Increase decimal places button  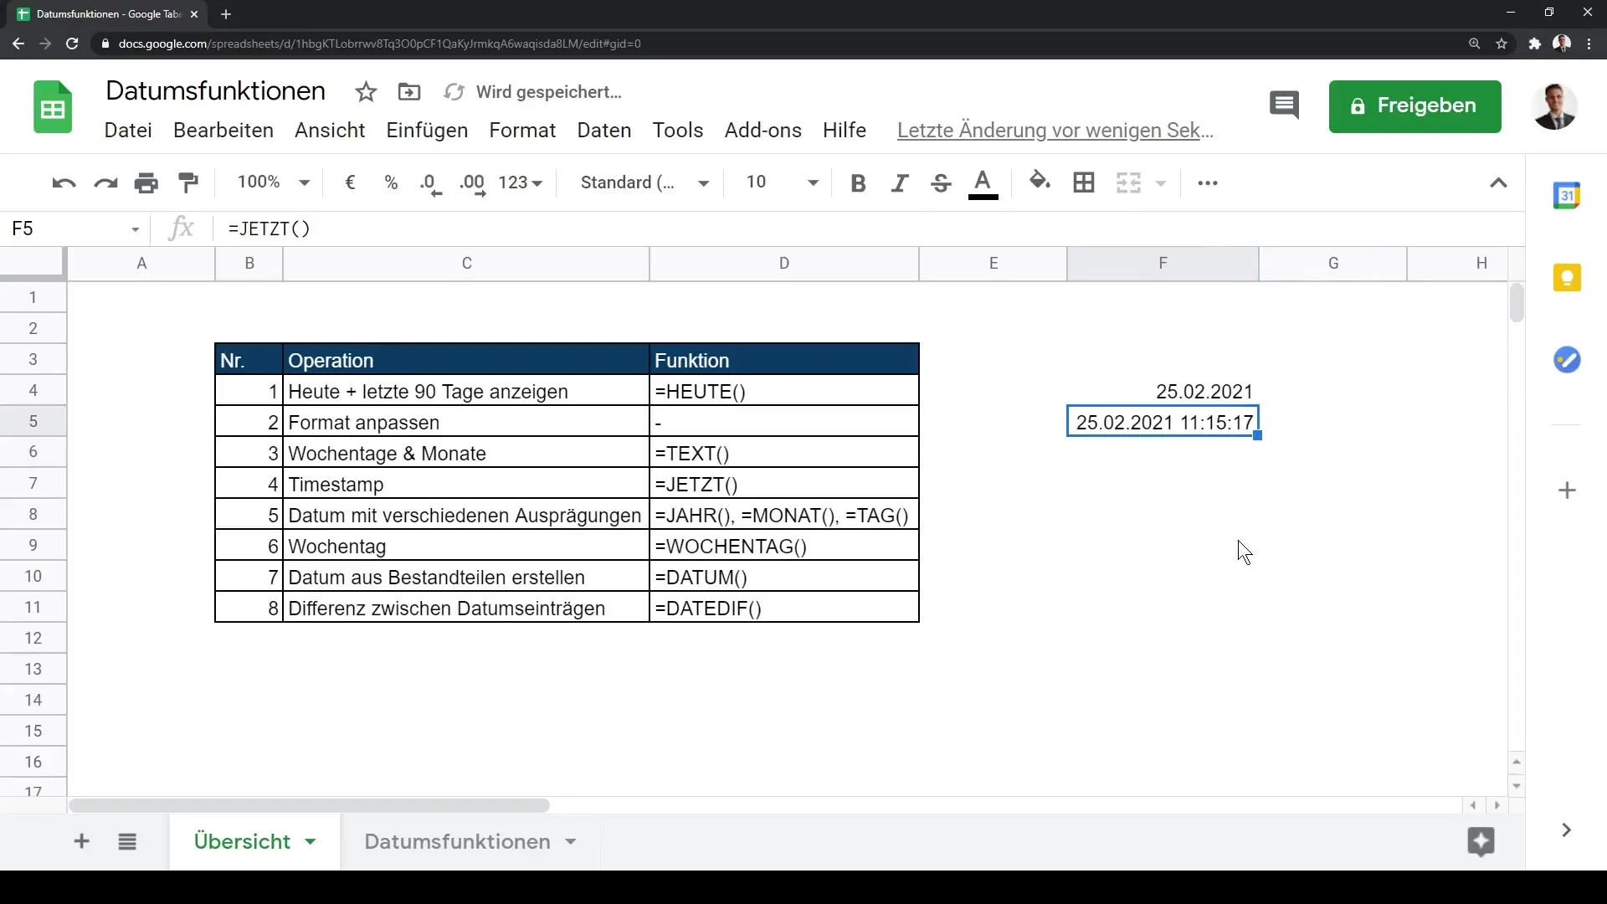(x=473, y=184)
